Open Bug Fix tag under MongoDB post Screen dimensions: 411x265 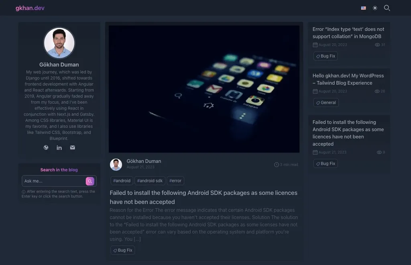point(326,56)
